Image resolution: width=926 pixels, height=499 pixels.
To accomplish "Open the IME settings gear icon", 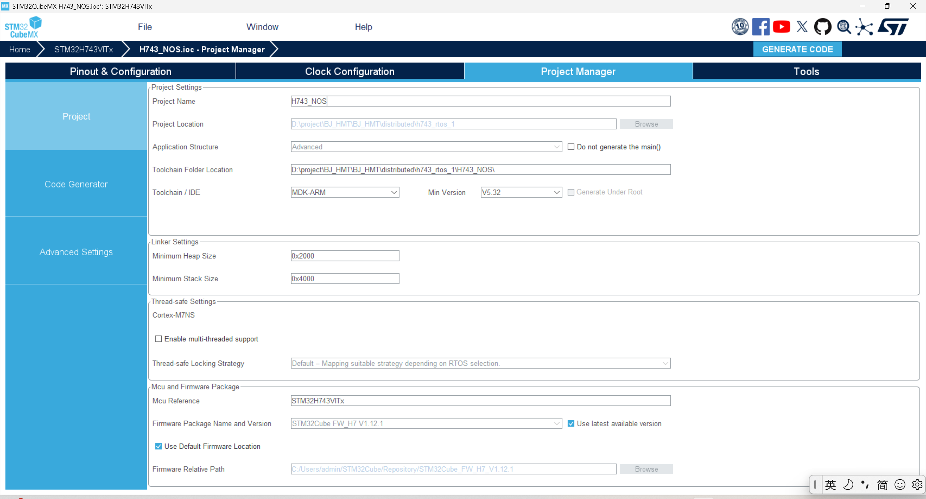I will pyautogui.click(x=917, y=485).
